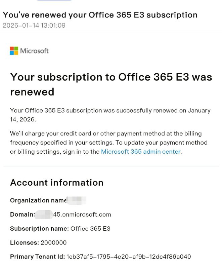Click the paragraph about charging your credit card
Image resolution: width=222 pixels, height=269 pixels.
click(108, 143)
